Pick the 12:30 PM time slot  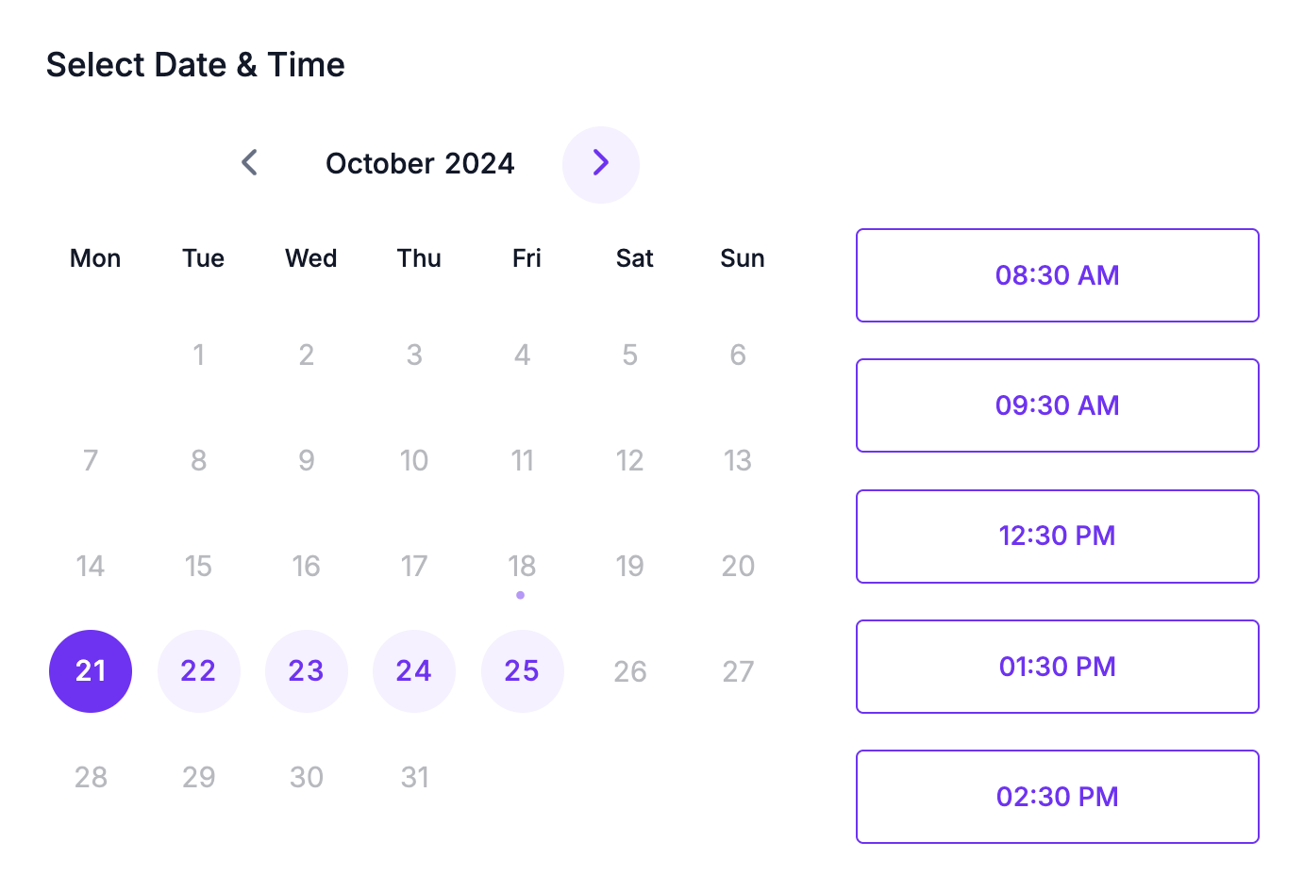1057,537
